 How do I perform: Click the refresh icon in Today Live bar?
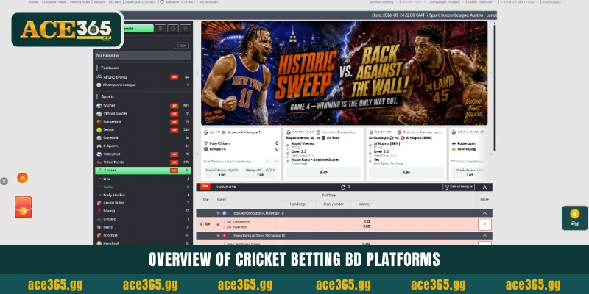pos(343,187)
